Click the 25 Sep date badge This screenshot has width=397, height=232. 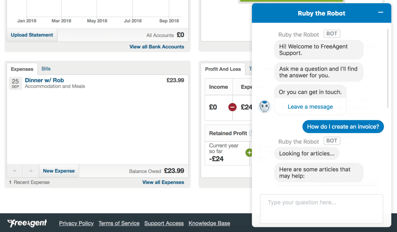point(15,83)
